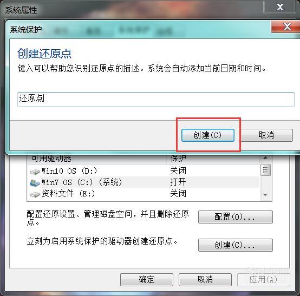The height and width of the screenshot is (296, 300).
Task: Click the drive list scroll up arrow
Action: 265,159
